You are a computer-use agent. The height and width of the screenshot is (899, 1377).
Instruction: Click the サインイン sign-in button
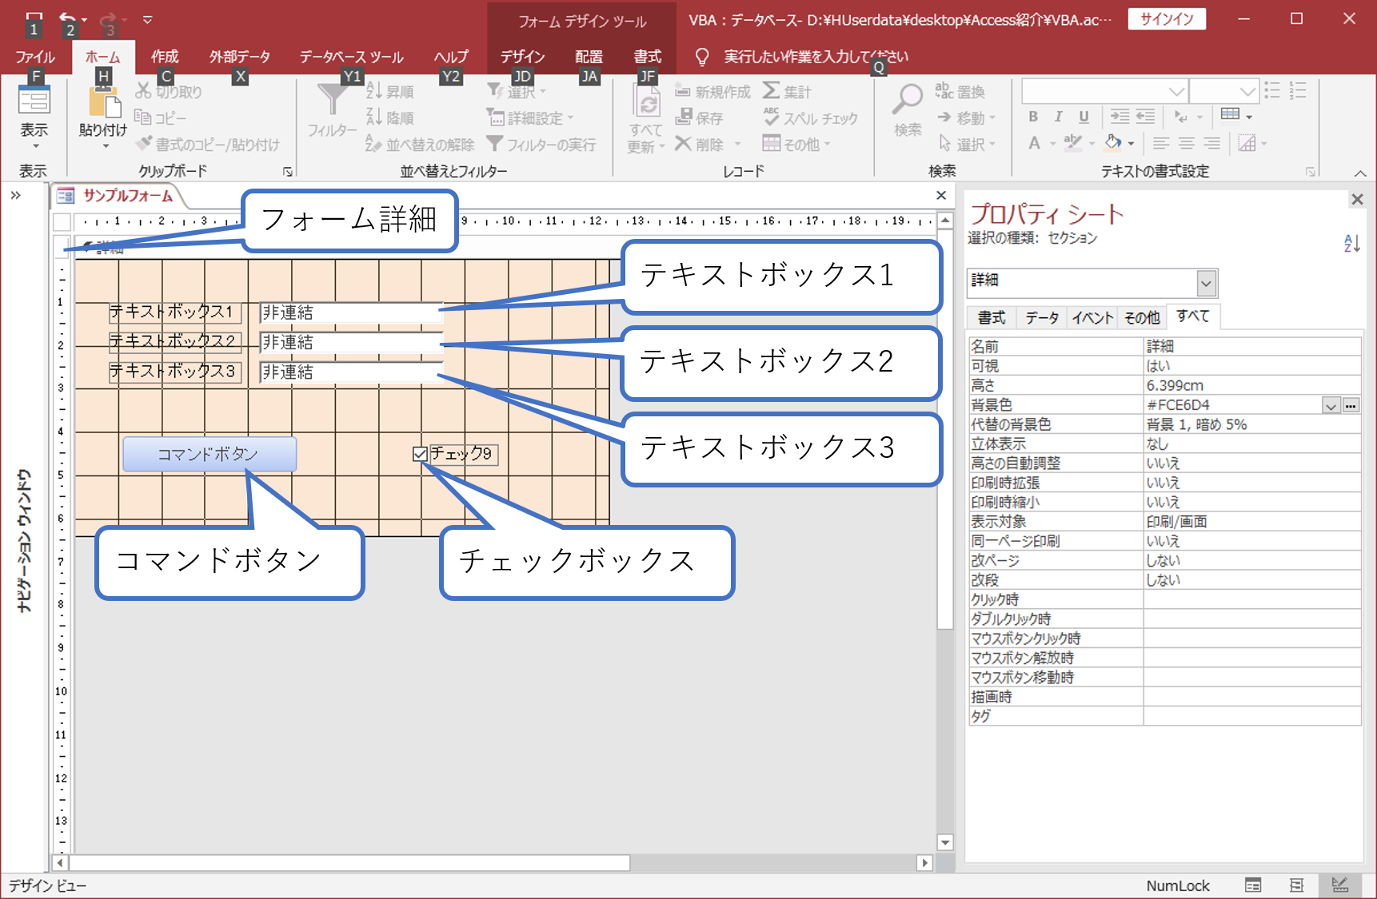coord(1166,19)
